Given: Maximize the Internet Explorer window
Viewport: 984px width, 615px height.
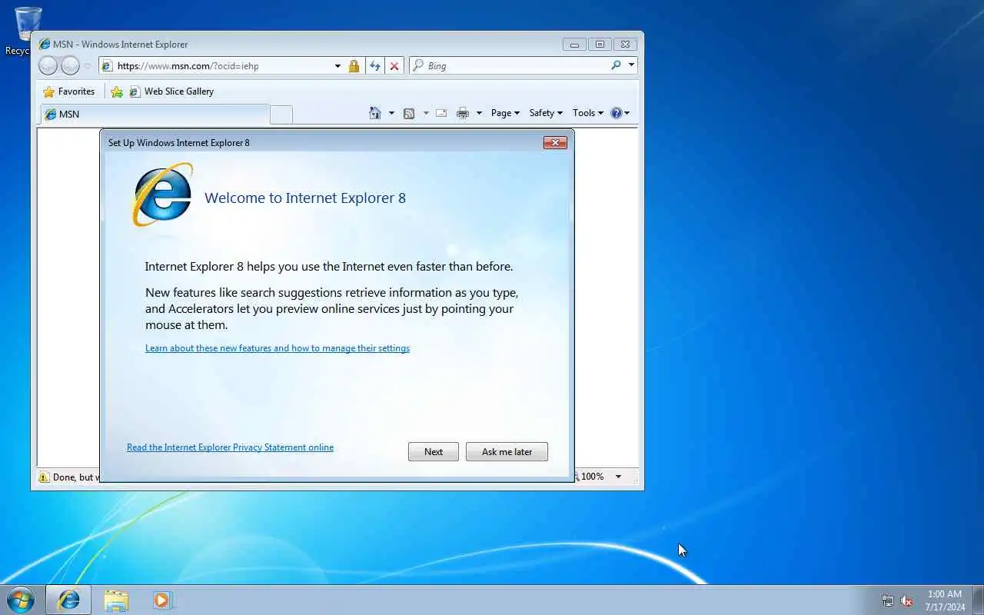Looking at the screenshot, I should coord(600,45).
